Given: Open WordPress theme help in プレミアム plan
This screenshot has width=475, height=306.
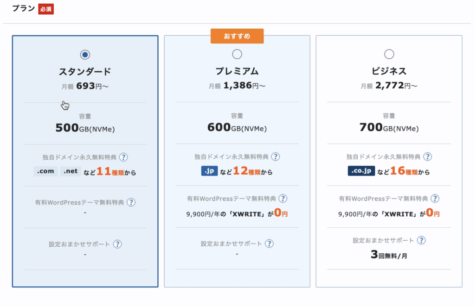Looking at the screenshot, I should (282, 199).
